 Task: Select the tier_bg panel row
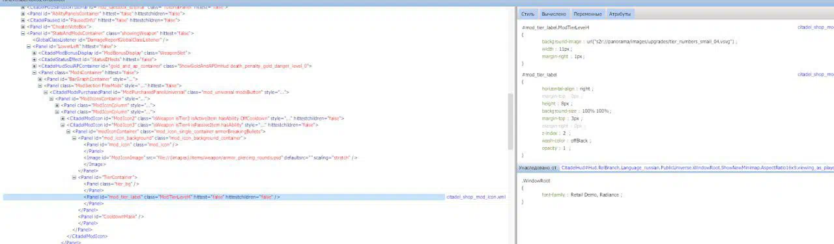(x=111, y=183)
